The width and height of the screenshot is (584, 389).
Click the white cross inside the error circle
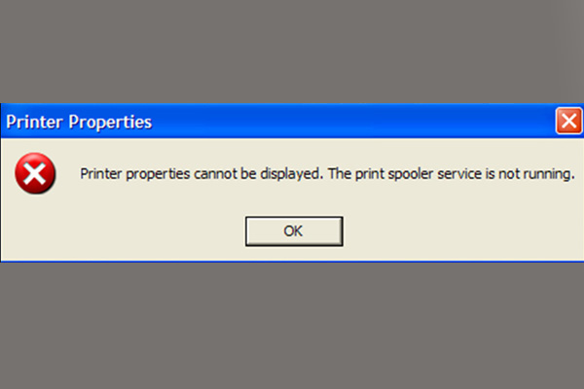[x=35, y=173]
